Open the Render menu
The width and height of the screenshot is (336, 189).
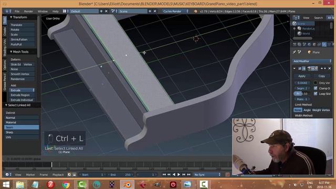pyautogui.click(x=28, y=12)
